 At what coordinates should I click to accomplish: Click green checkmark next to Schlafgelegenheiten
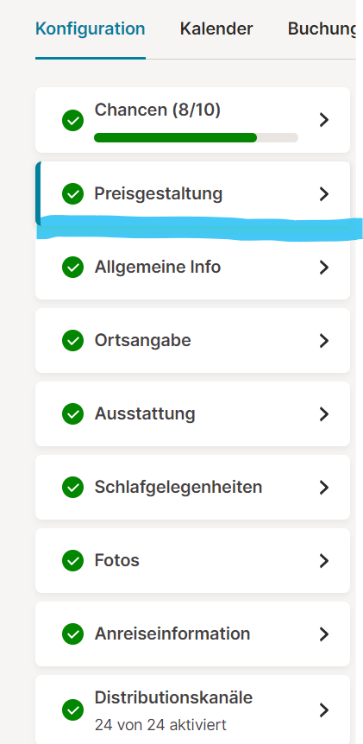tap(73, 488)
